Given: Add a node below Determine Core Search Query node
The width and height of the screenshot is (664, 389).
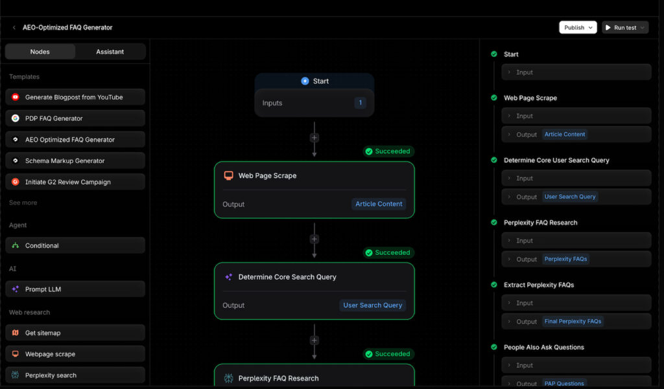Looking at the screenshot, I should coord(314,340).
